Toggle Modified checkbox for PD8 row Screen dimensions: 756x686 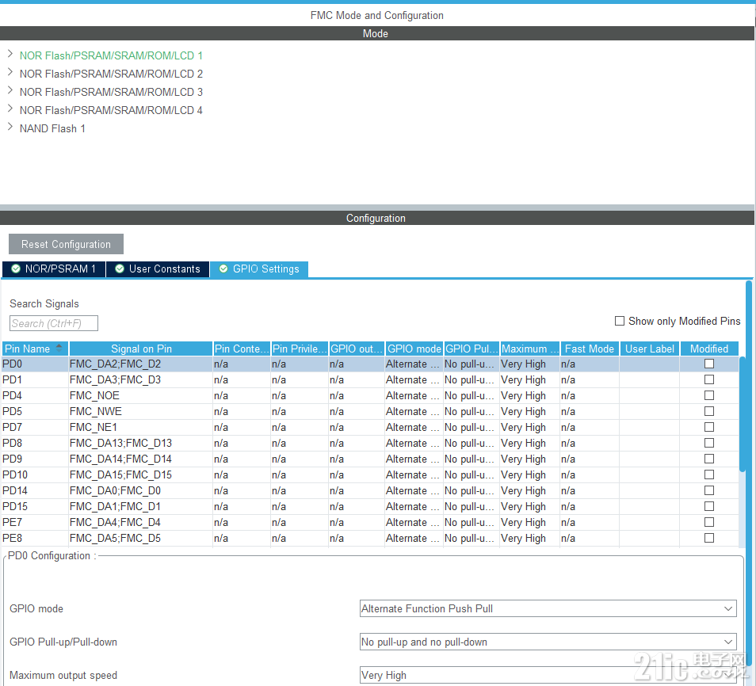coord(708,443)
